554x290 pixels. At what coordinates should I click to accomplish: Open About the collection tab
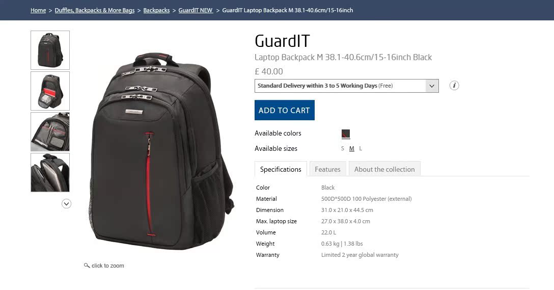click(x=384, y=169)
